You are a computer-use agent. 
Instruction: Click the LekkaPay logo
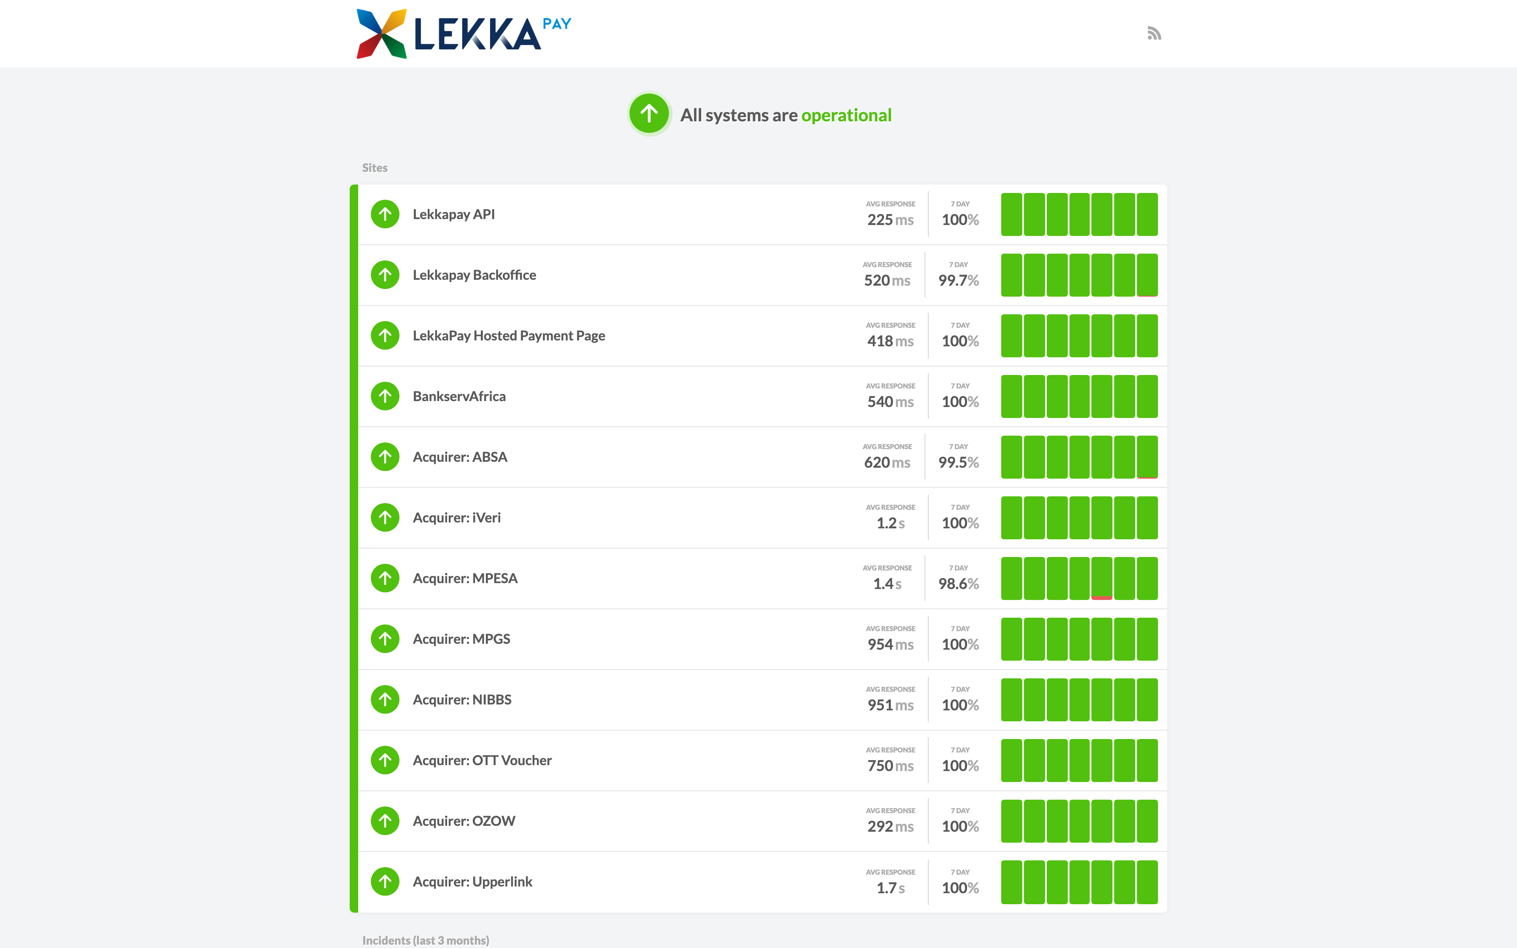pyautogui.click(x=464, y=34)
